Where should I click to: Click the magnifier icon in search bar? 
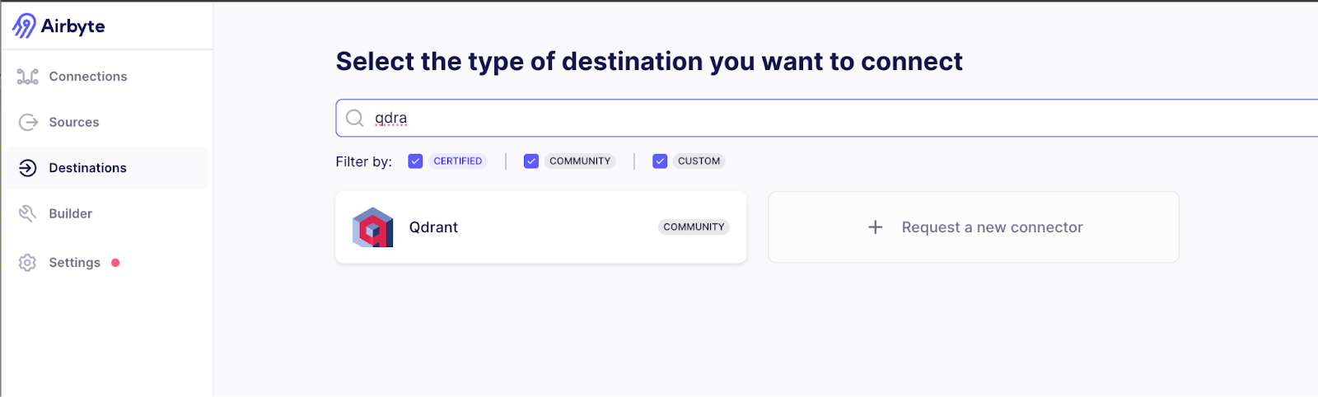[x=355, y=118]
